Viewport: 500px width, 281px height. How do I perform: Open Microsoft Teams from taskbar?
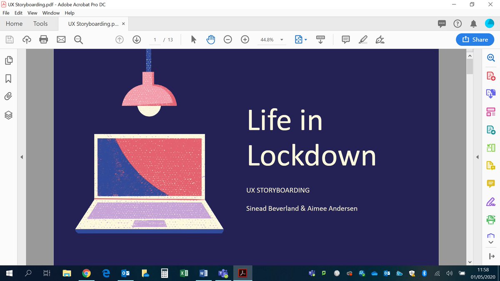tap(223, 274)
